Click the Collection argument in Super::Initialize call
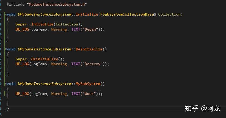Screen dimensions: 226x118 [67, 24]
